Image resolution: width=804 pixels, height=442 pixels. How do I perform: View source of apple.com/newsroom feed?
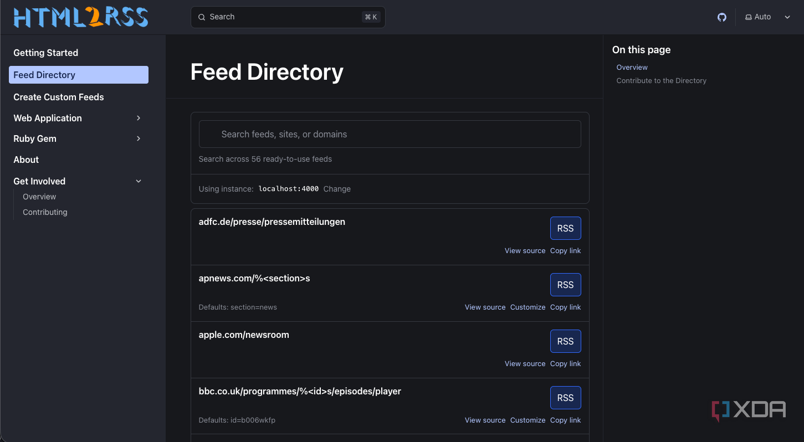coord(525,364)
